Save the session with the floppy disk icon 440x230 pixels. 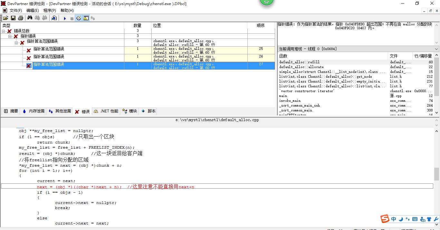click(13, 18)
